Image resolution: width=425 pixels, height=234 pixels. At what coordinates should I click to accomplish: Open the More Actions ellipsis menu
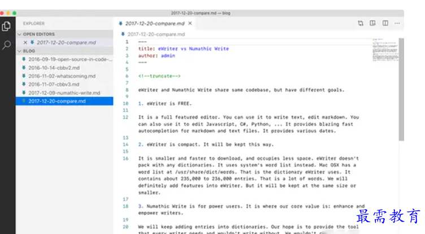397,23
